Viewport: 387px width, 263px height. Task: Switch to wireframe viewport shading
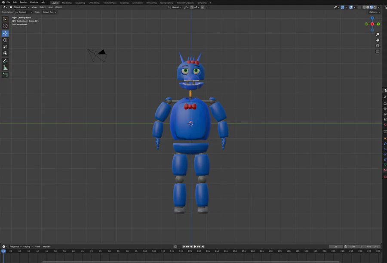(x=364, y=7)
